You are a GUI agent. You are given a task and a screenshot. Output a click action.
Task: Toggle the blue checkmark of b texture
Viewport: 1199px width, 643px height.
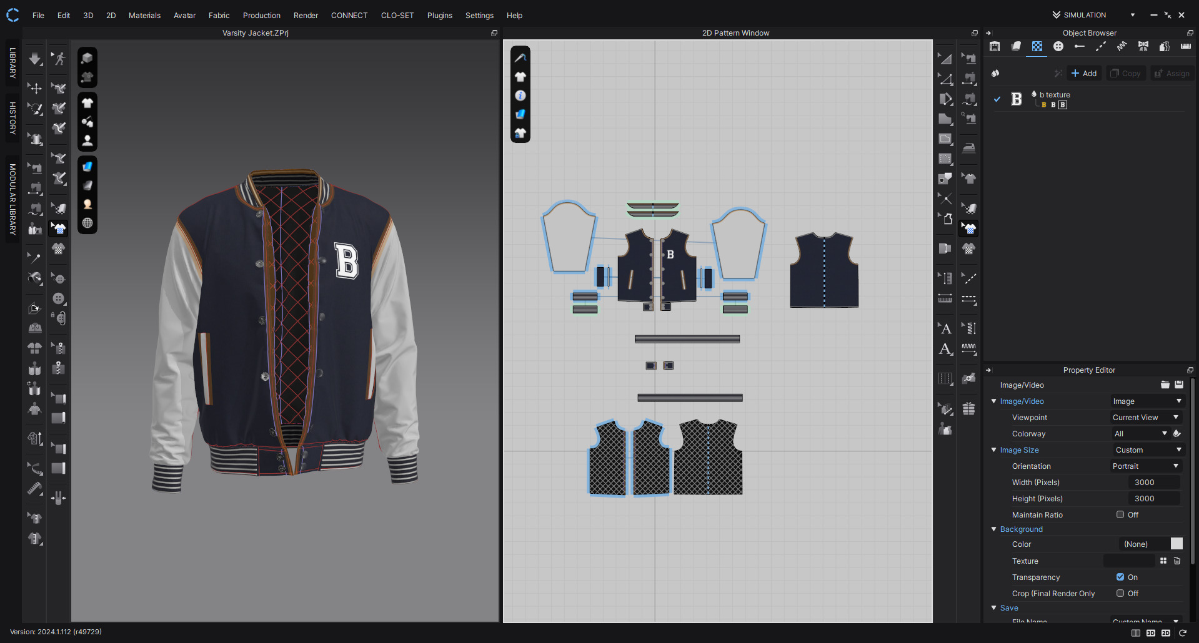[x=997, y=99]
